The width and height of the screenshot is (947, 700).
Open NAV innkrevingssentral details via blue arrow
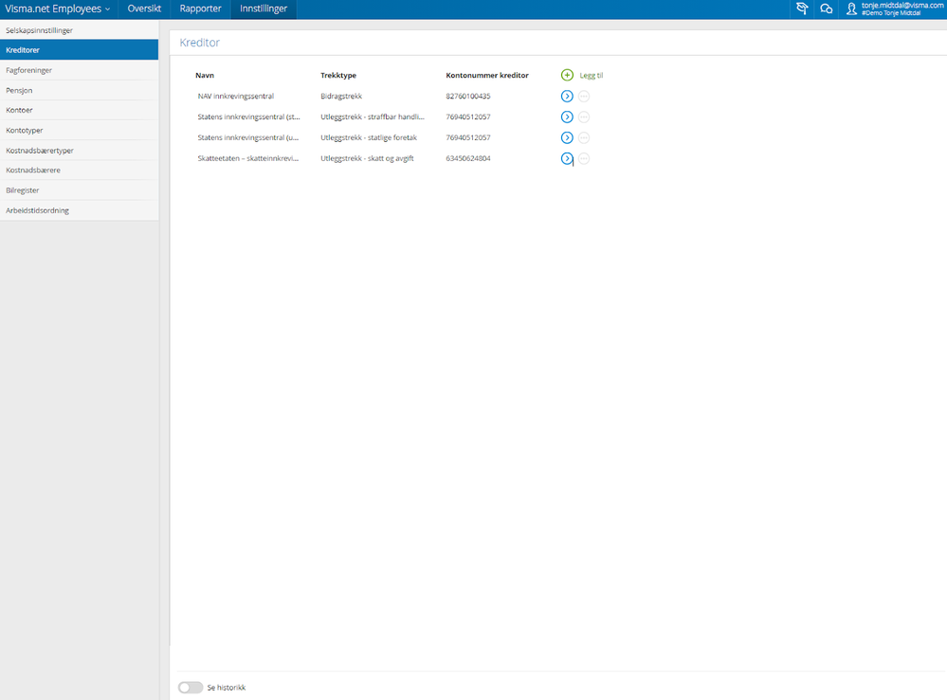pos(567,96)
